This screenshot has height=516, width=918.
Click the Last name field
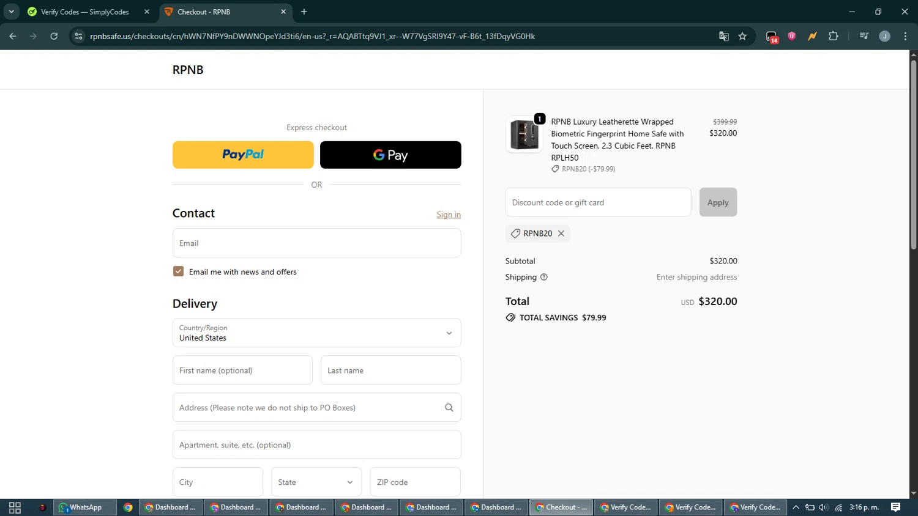391,370
